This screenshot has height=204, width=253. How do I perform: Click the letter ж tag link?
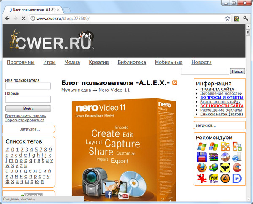35,171
